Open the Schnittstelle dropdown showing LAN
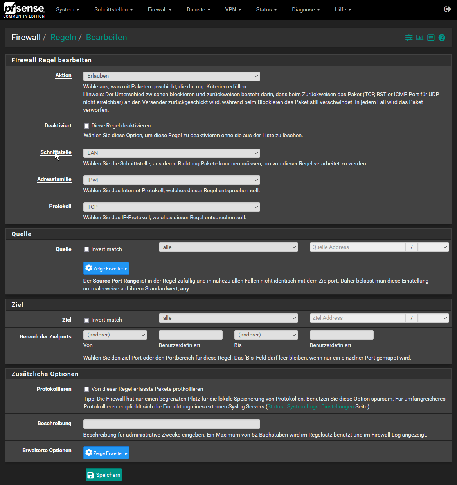The height and width of the screenshot is (485, 457). 172,153
